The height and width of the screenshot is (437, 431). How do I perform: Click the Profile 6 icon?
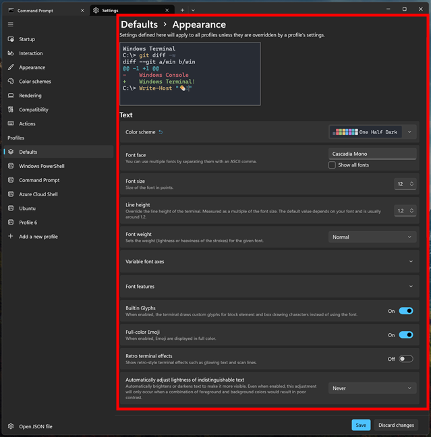[x=11, y=222]
